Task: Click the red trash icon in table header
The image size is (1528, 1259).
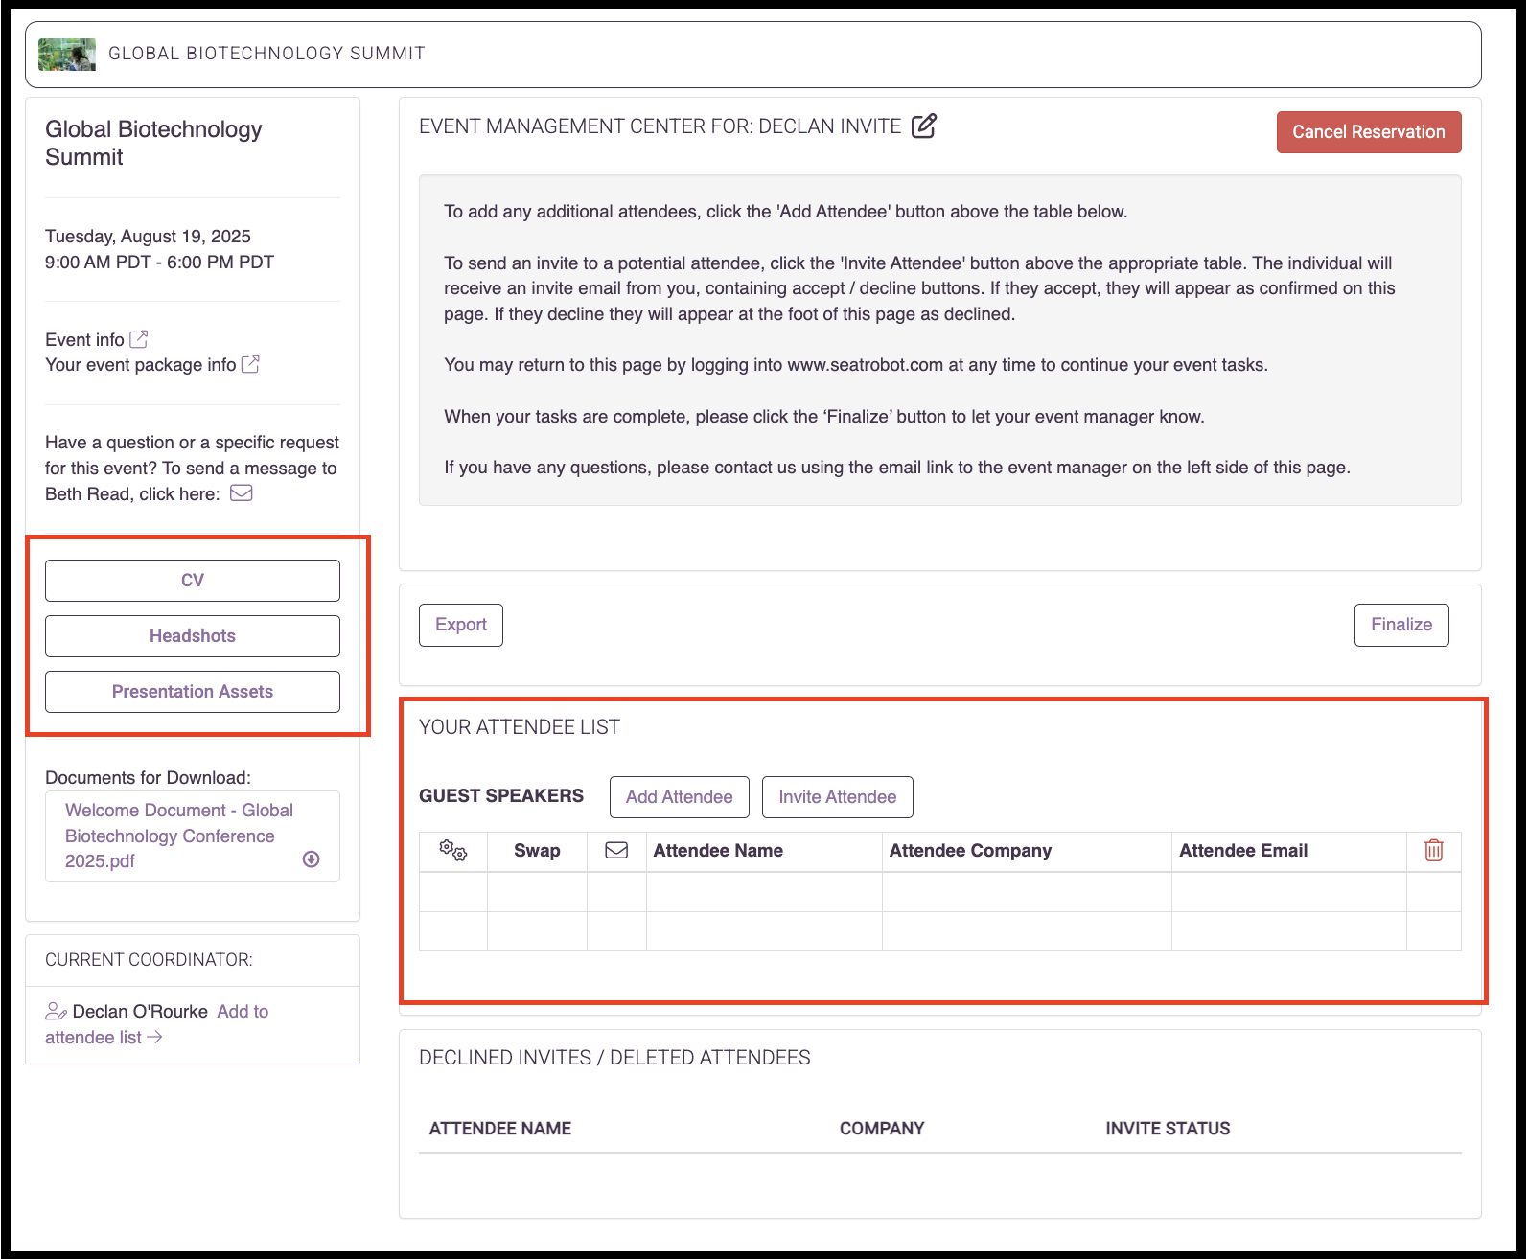Action: (1433, 850)
